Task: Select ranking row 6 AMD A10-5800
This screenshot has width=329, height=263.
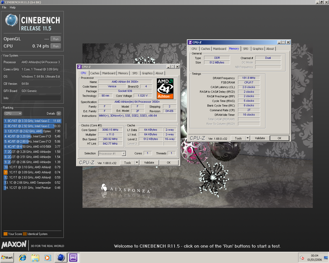Action: click(x=32, y=147)
